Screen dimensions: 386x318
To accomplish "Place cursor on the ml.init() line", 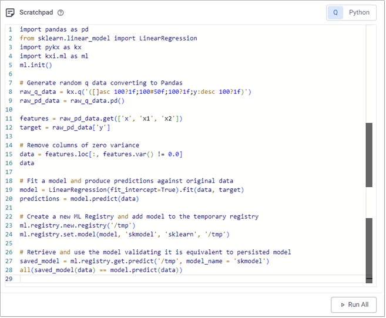I will click(36, 65).
